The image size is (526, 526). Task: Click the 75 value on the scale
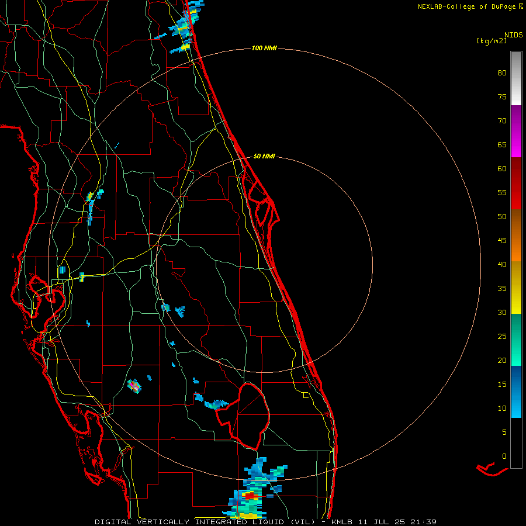(x=502, y=97)
